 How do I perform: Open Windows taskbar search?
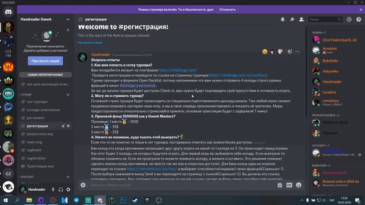pos(17,200)
